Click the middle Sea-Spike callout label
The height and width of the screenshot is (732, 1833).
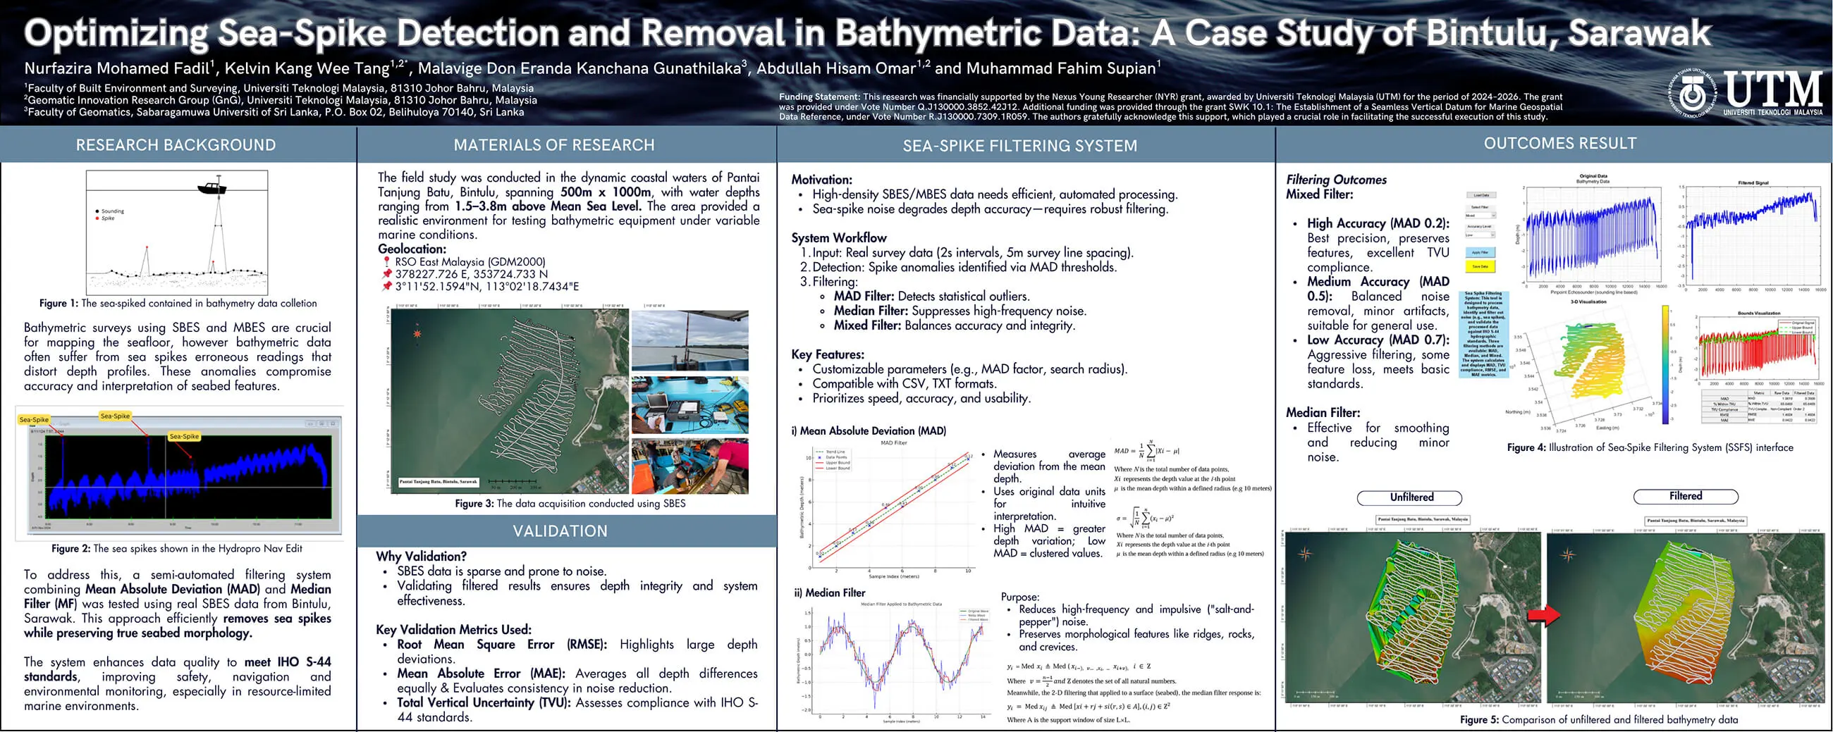coord(116,416)
